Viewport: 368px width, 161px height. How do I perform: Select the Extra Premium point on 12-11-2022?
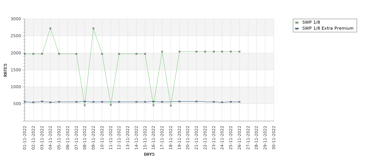(119, 102)
